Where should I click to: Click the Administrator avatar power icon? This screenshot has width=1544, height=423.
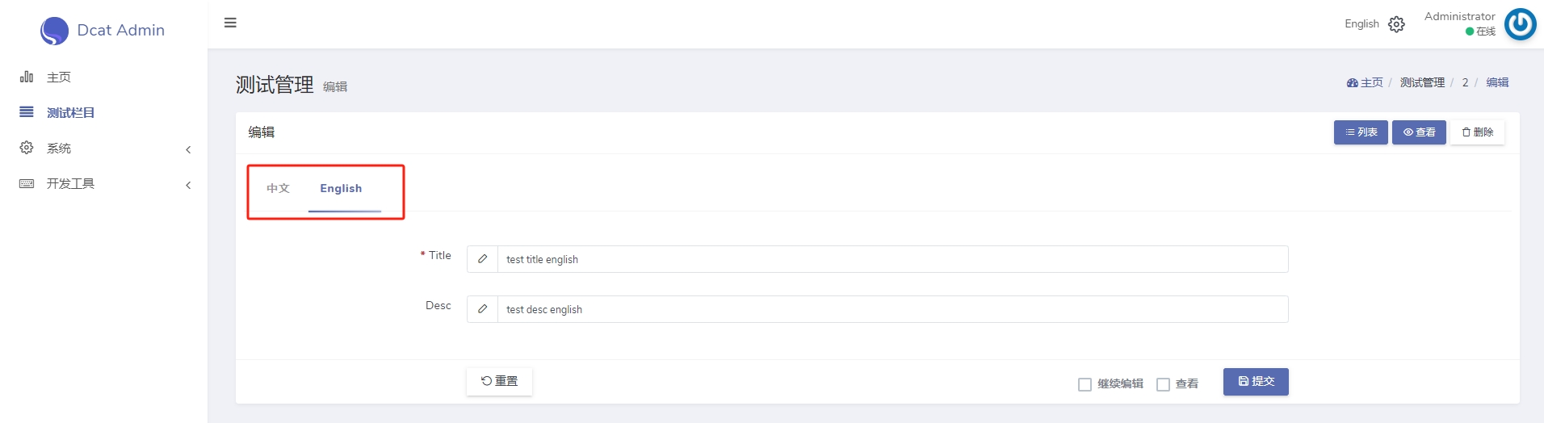(x=1520, y=24)
